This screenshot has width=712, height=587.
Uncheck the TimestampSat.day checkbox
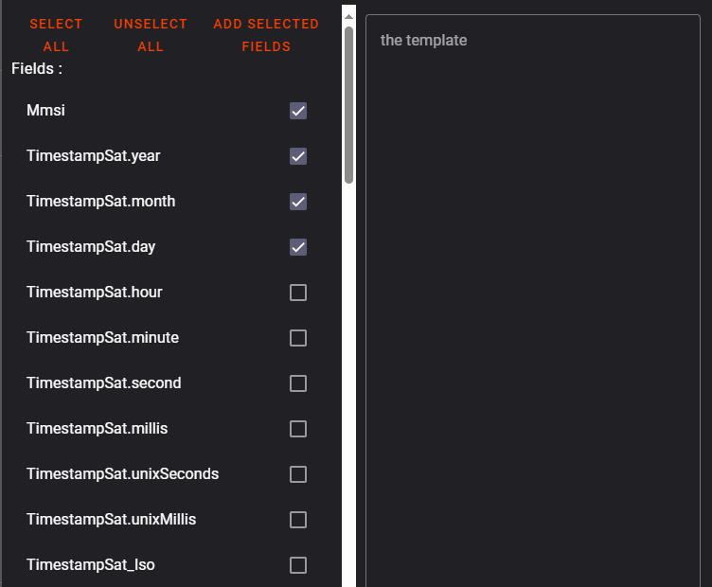point(298,247)
